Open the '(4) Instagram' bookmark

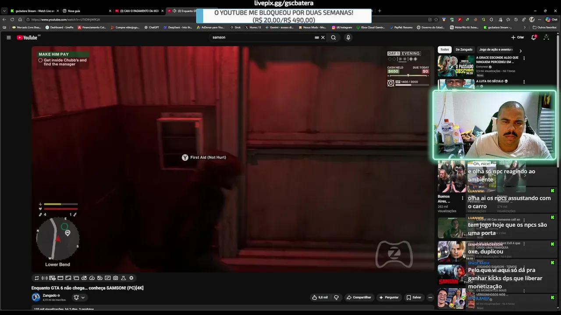click(x=341, y=28)
